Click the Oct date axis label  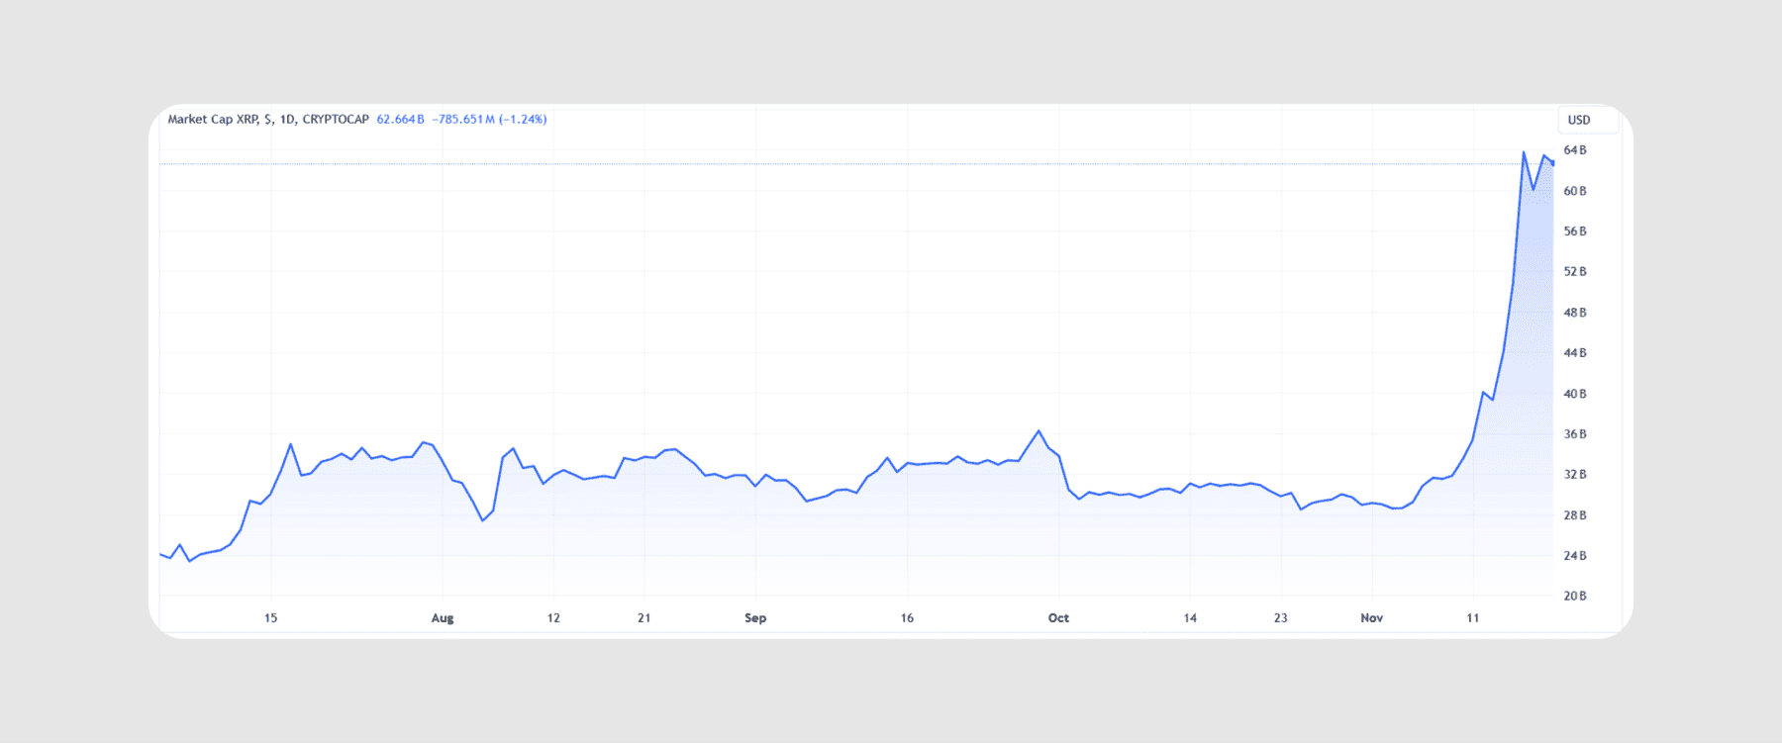point(1058,618)
